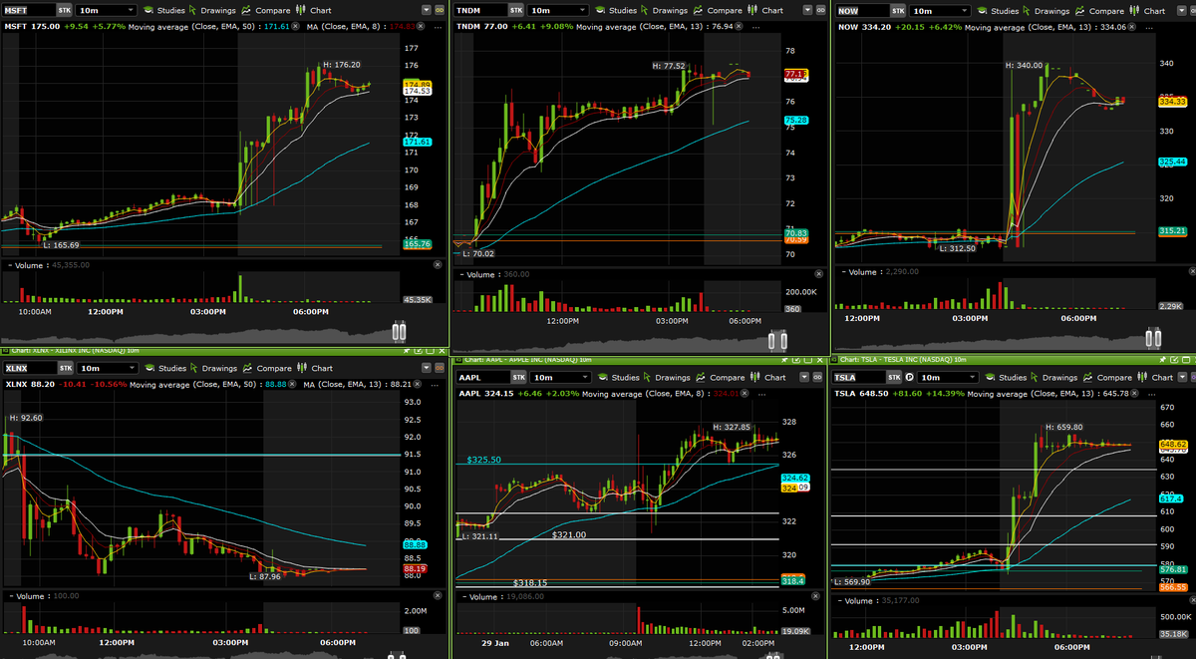
Task: Open Drawings tools in MSFT chart
Action: coord(212,10)
